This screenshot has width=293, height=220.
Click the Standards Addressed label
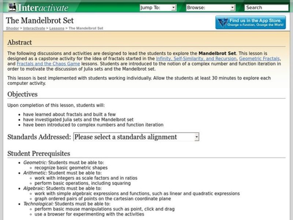point(39,137)
